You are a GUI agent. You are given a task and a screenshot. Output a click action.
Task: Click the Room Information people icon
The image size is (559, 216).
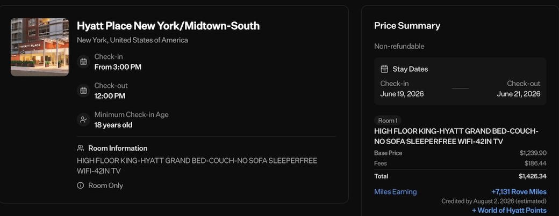click(x=81, y=148)
